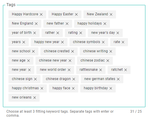The height and width of the screenshot is (119, 148).
Task: Delete the new orleans tag
Action: click(35, 98)
